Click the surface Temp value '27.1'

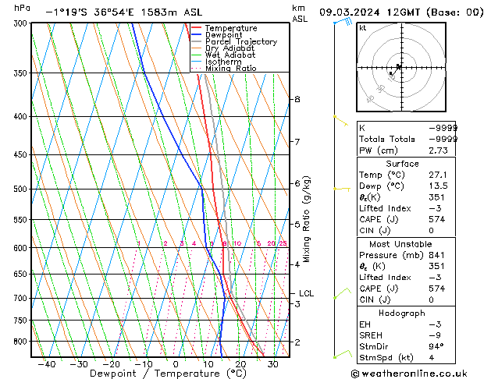pyautogui.click(x=438, y=175)
